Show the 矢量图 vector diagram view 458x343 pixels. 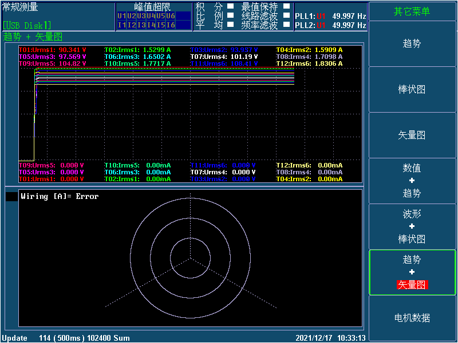[412, 135]
